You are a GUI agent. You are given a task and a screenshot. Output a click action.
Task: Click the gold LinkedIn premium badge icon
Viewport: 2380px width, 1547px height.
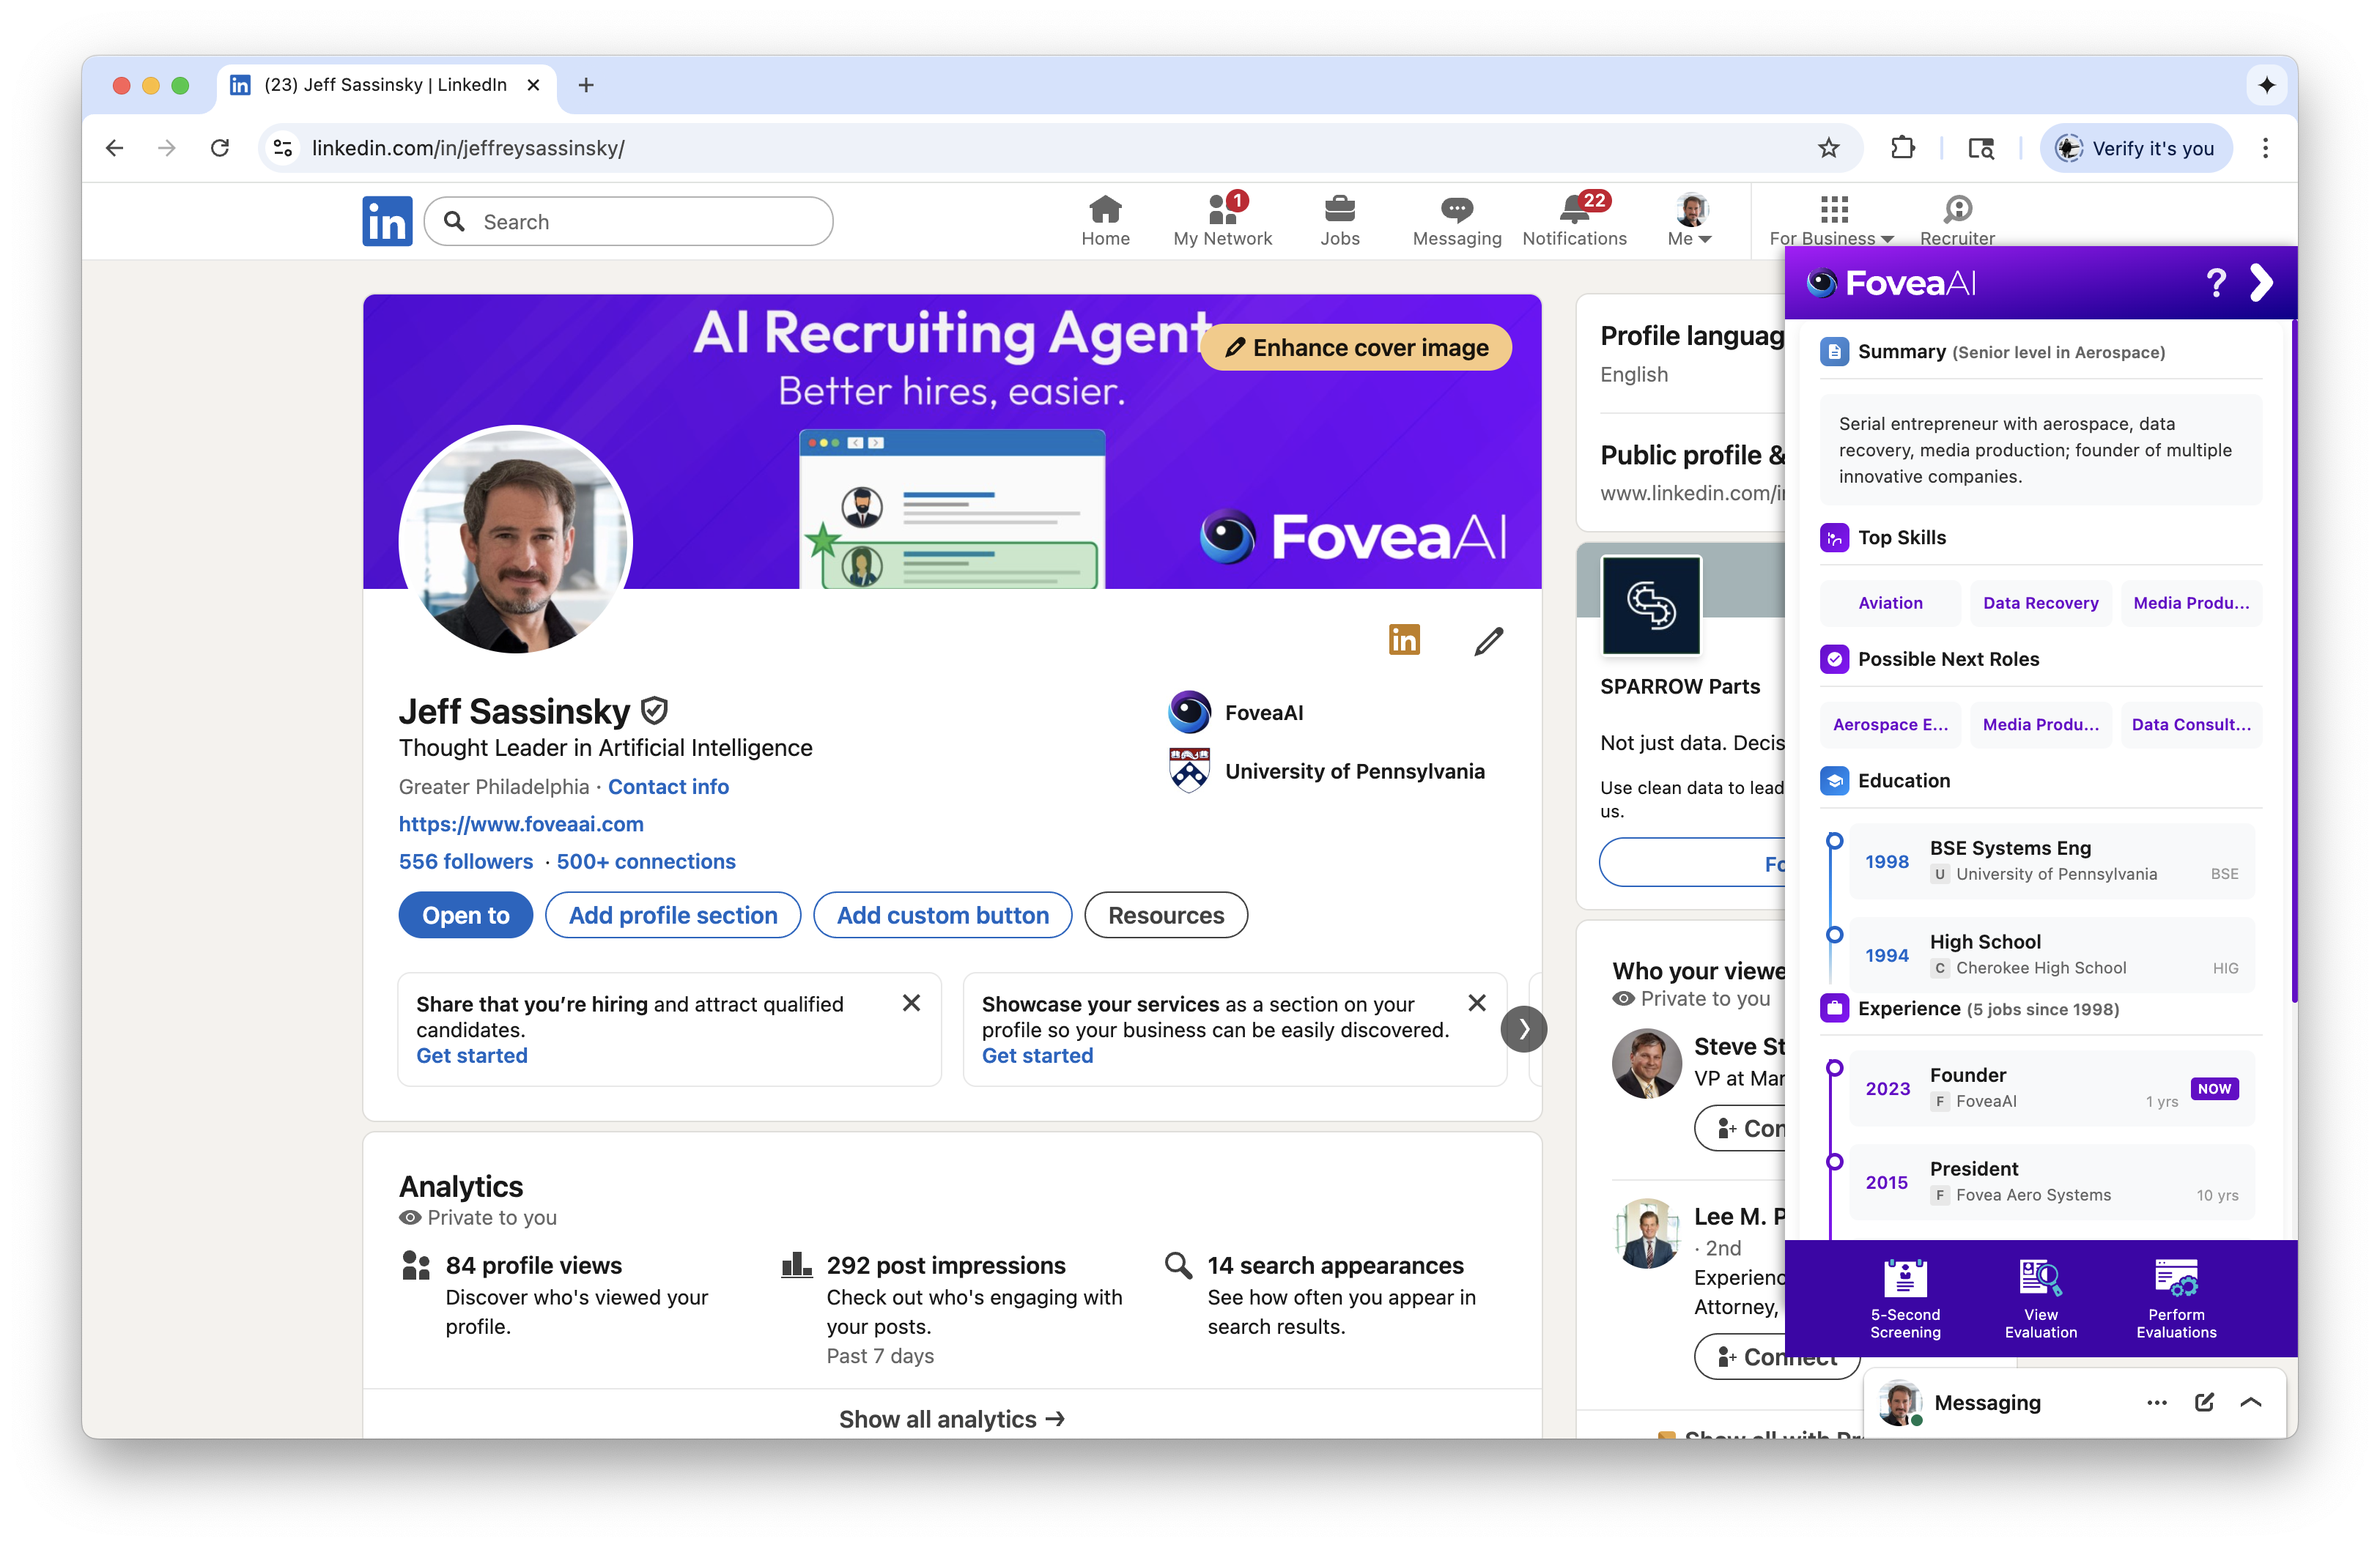pos(1404,639)
